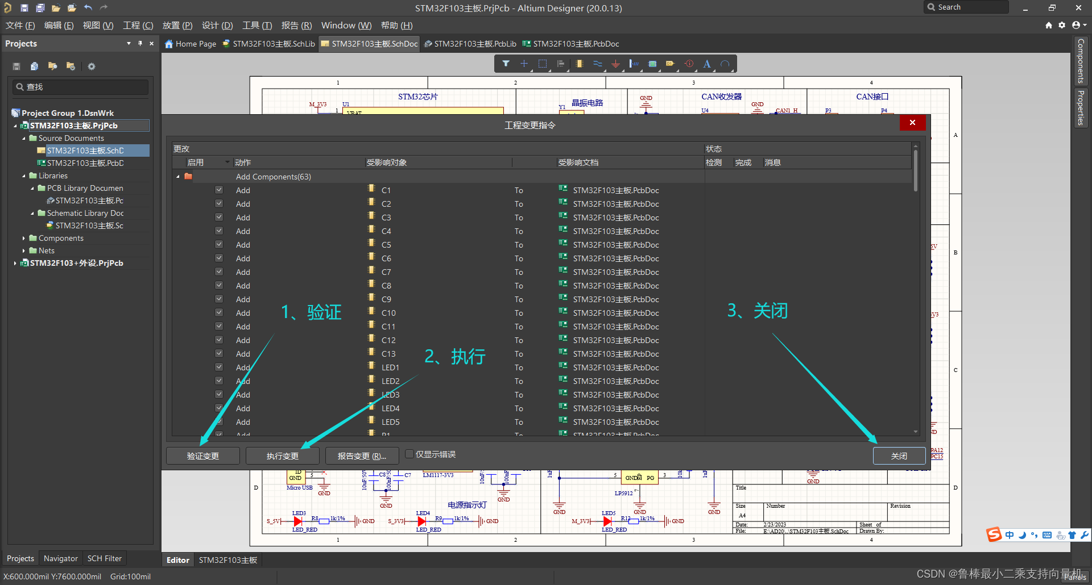Click the 查找 search field in Projects
The image size is (1092, 585).
(x=81, y=87)
